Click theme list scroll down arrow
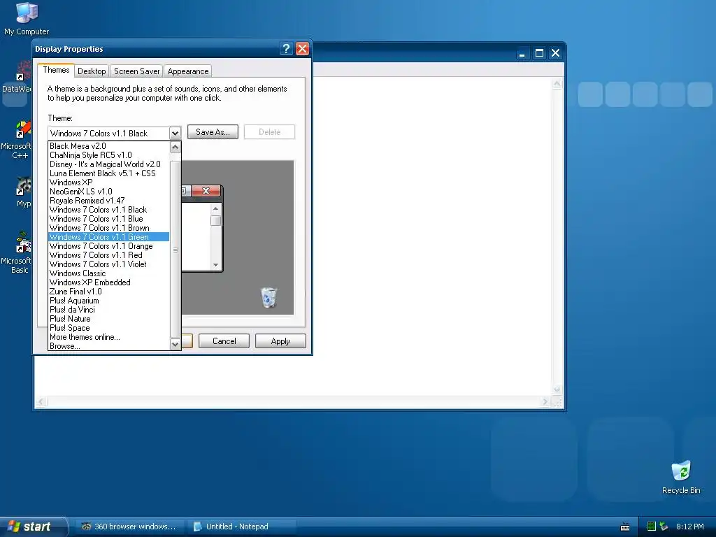716x537 pixels. point(175,345)
